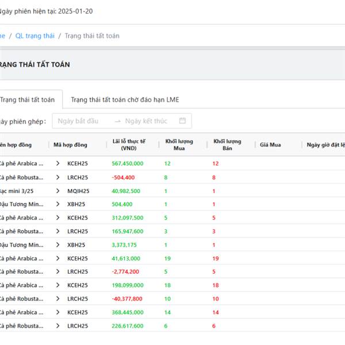Click the 'Khối lượng Bán' column header
The image size is (345, 345).
(x=227, y=144)
